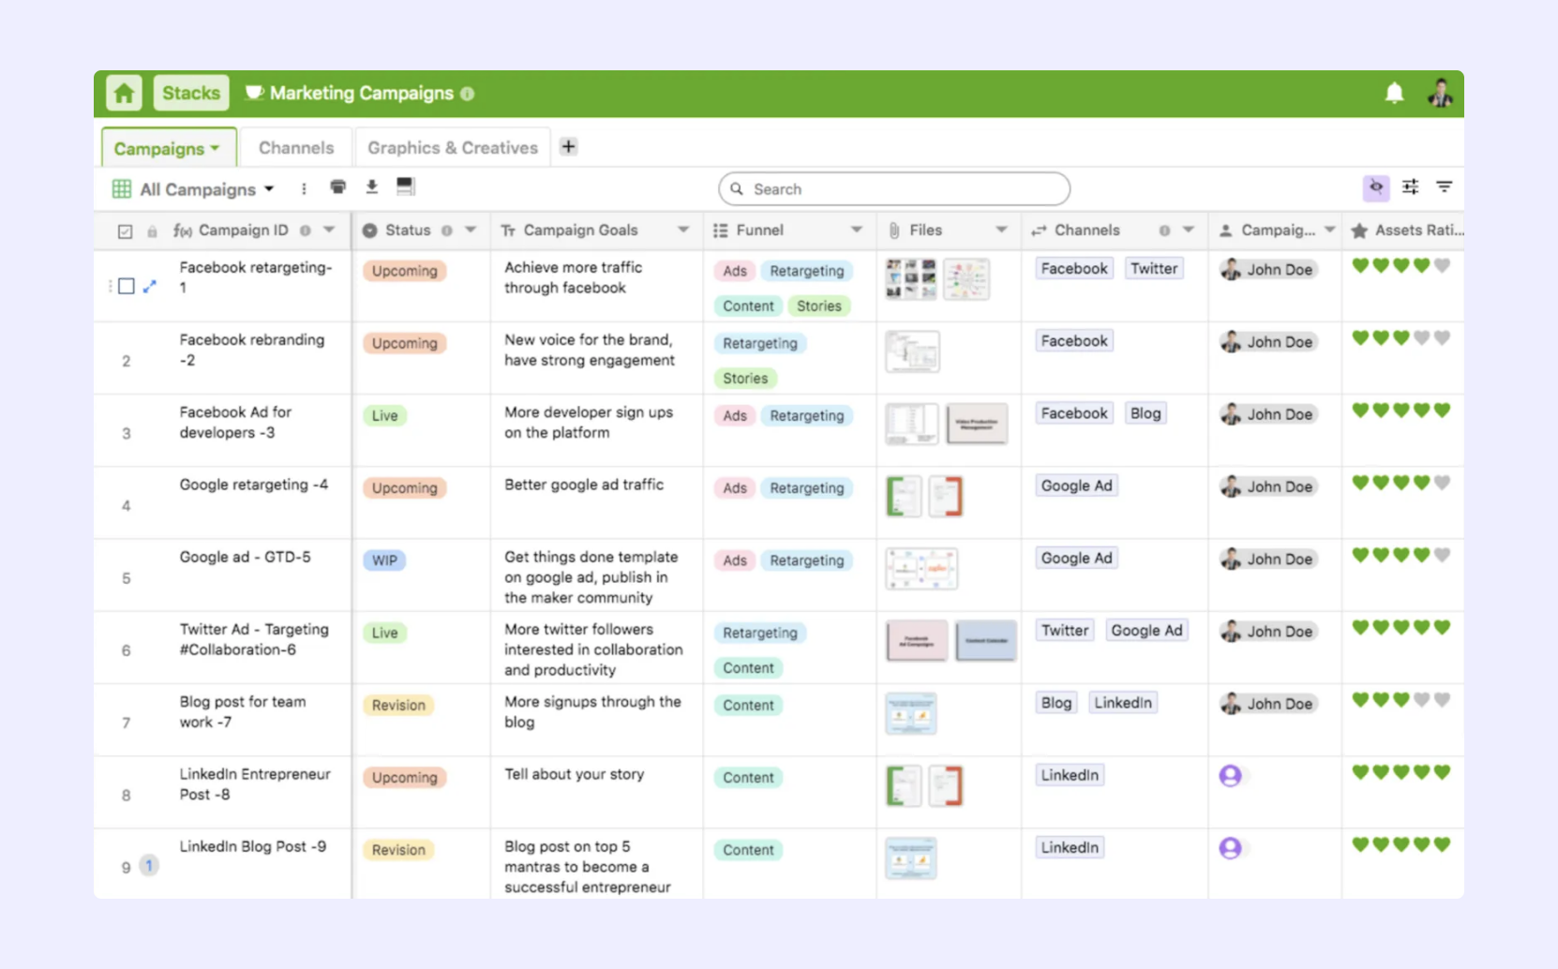
Task: Click the Channels column info icon
Action: (1164, 231)
